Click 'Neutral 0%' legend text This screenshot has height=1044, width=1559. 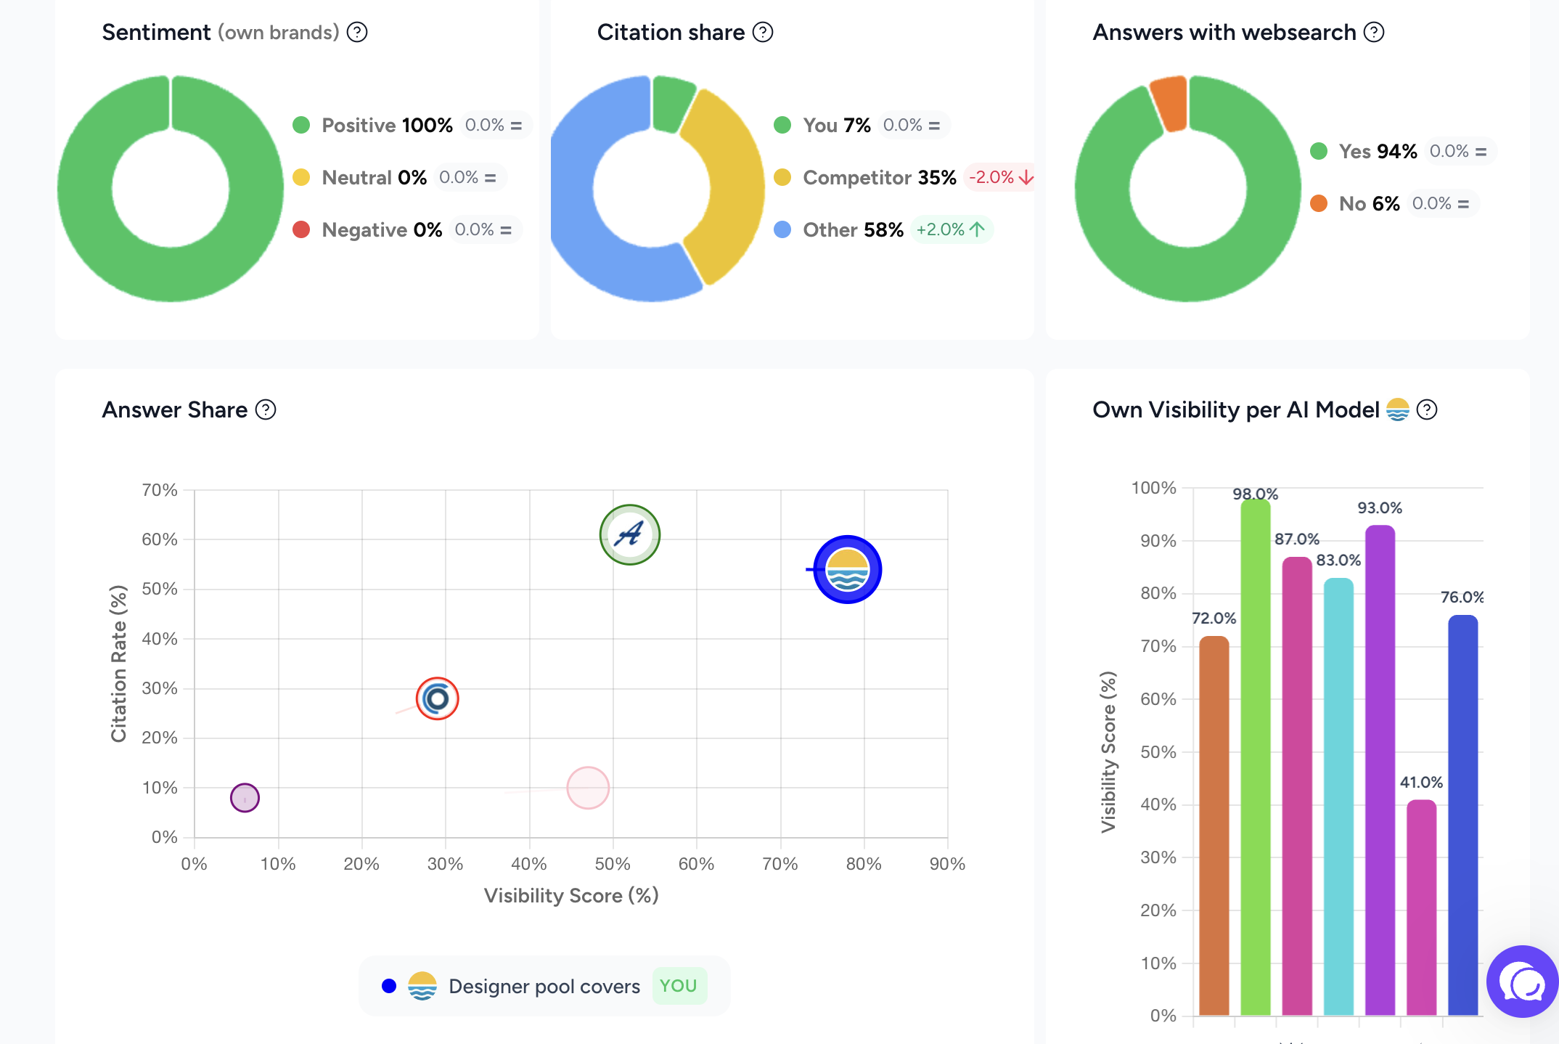point(374,177)
